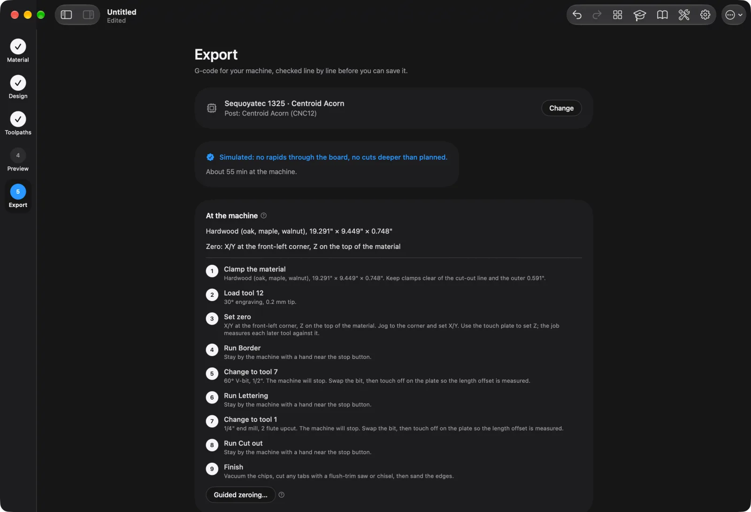
Task: Click the Simulated: no rapids message
Action: 333,157
